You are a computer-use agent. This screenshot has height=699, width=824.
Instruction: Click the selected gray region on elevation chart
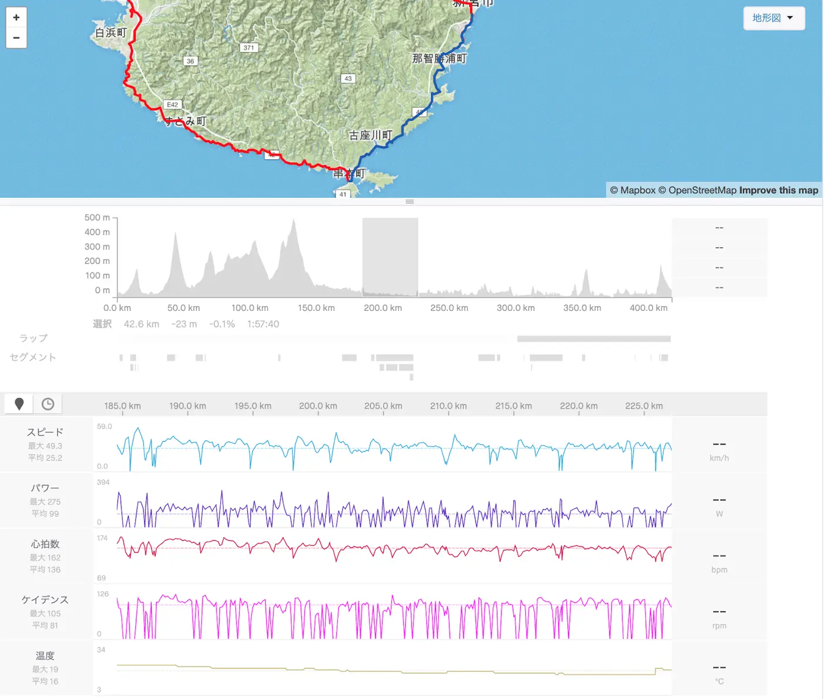pyautogui.click(x=390, y=257)
